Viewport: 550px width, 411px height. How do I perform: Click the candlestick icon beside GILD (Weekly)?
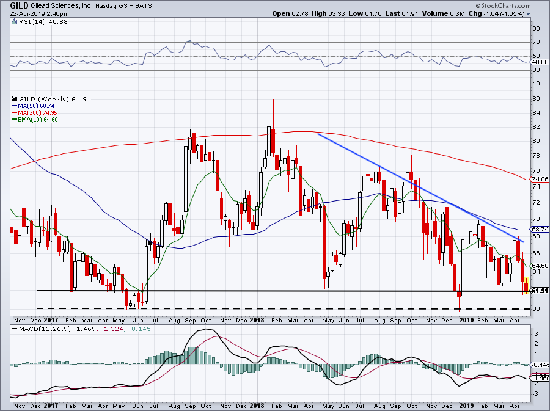[15, 99]
